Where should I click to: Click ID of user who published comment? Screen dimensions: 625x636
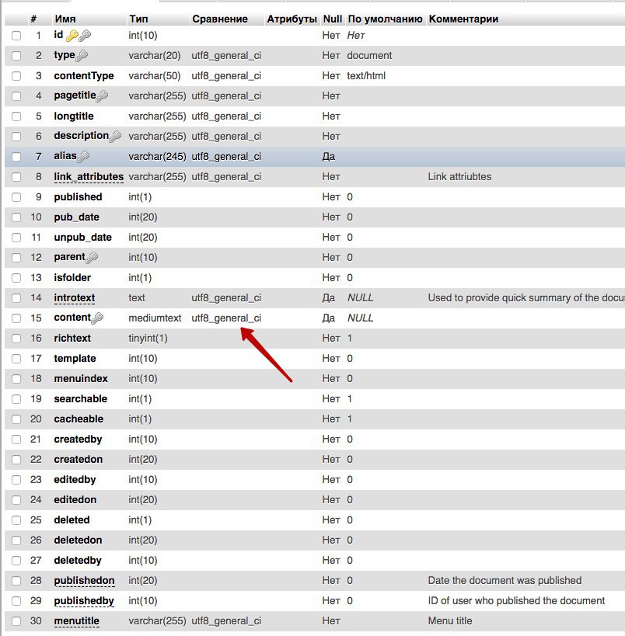[x=516, y=601]
